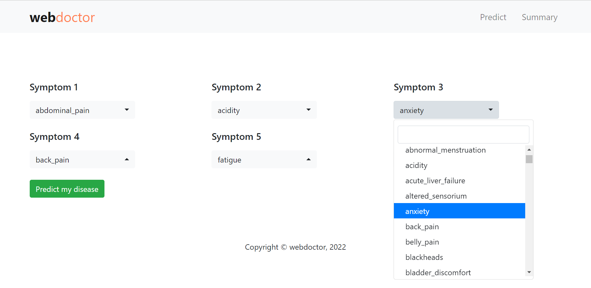Collapse the Symptom 5 fatigue dropdown
Viewport: 591px width, 288px height.
point(264,159)
